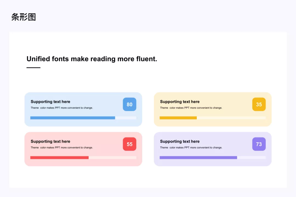Select the blue badge showing 80
Viewport: 296px width, 197px height.
129,104
